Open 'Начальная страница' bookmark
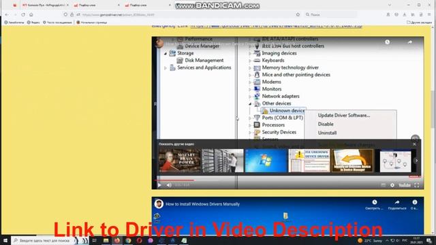 92,22
